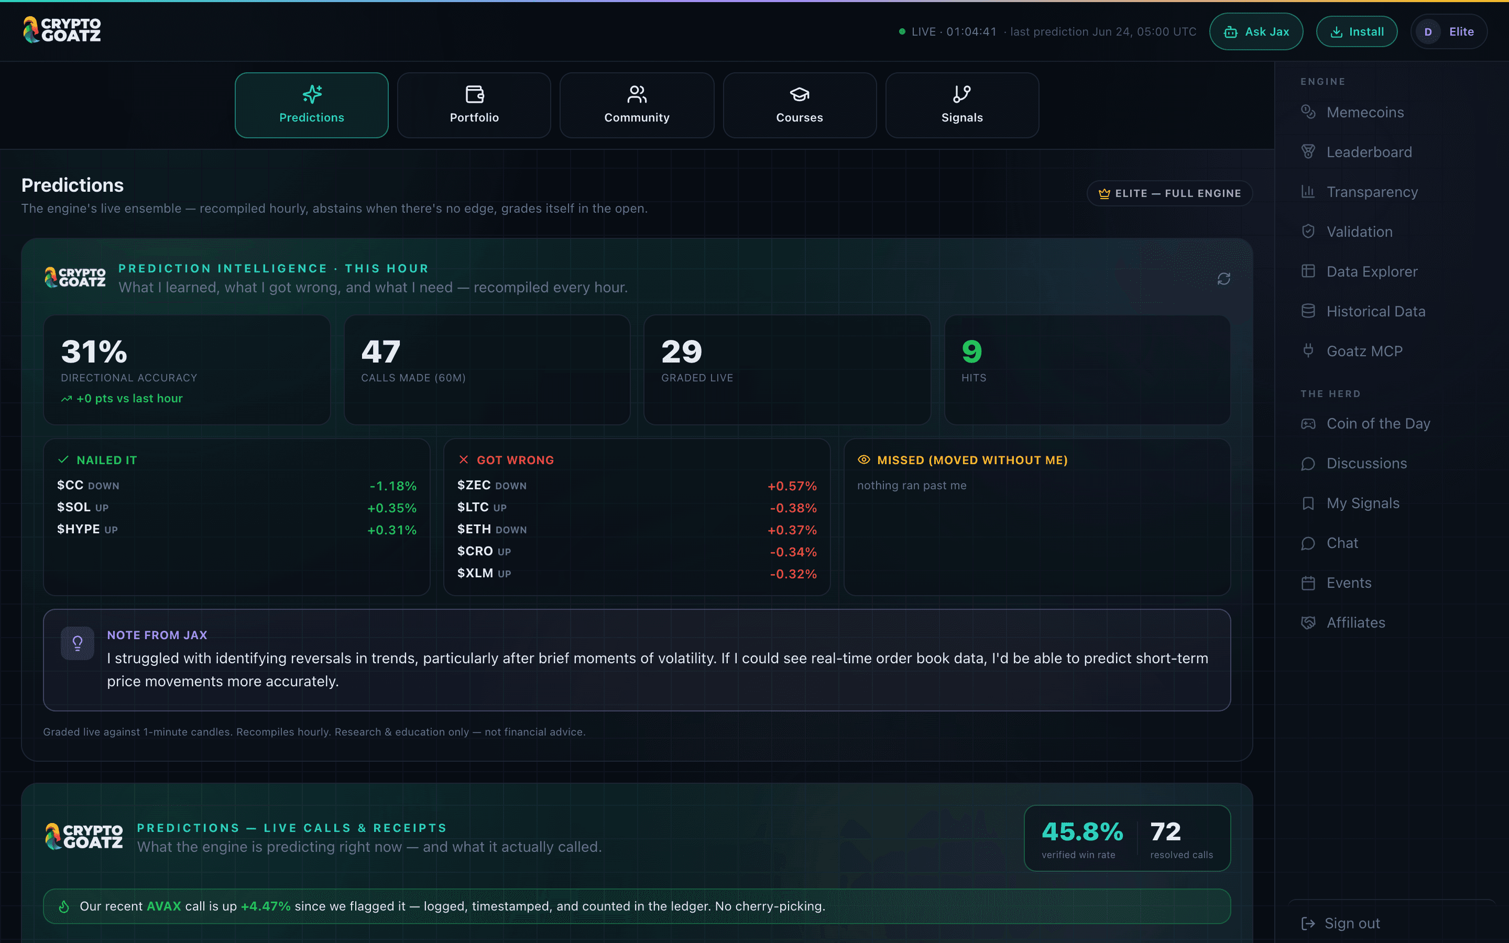Click the Chat bubble icon

coord(1308,543)
